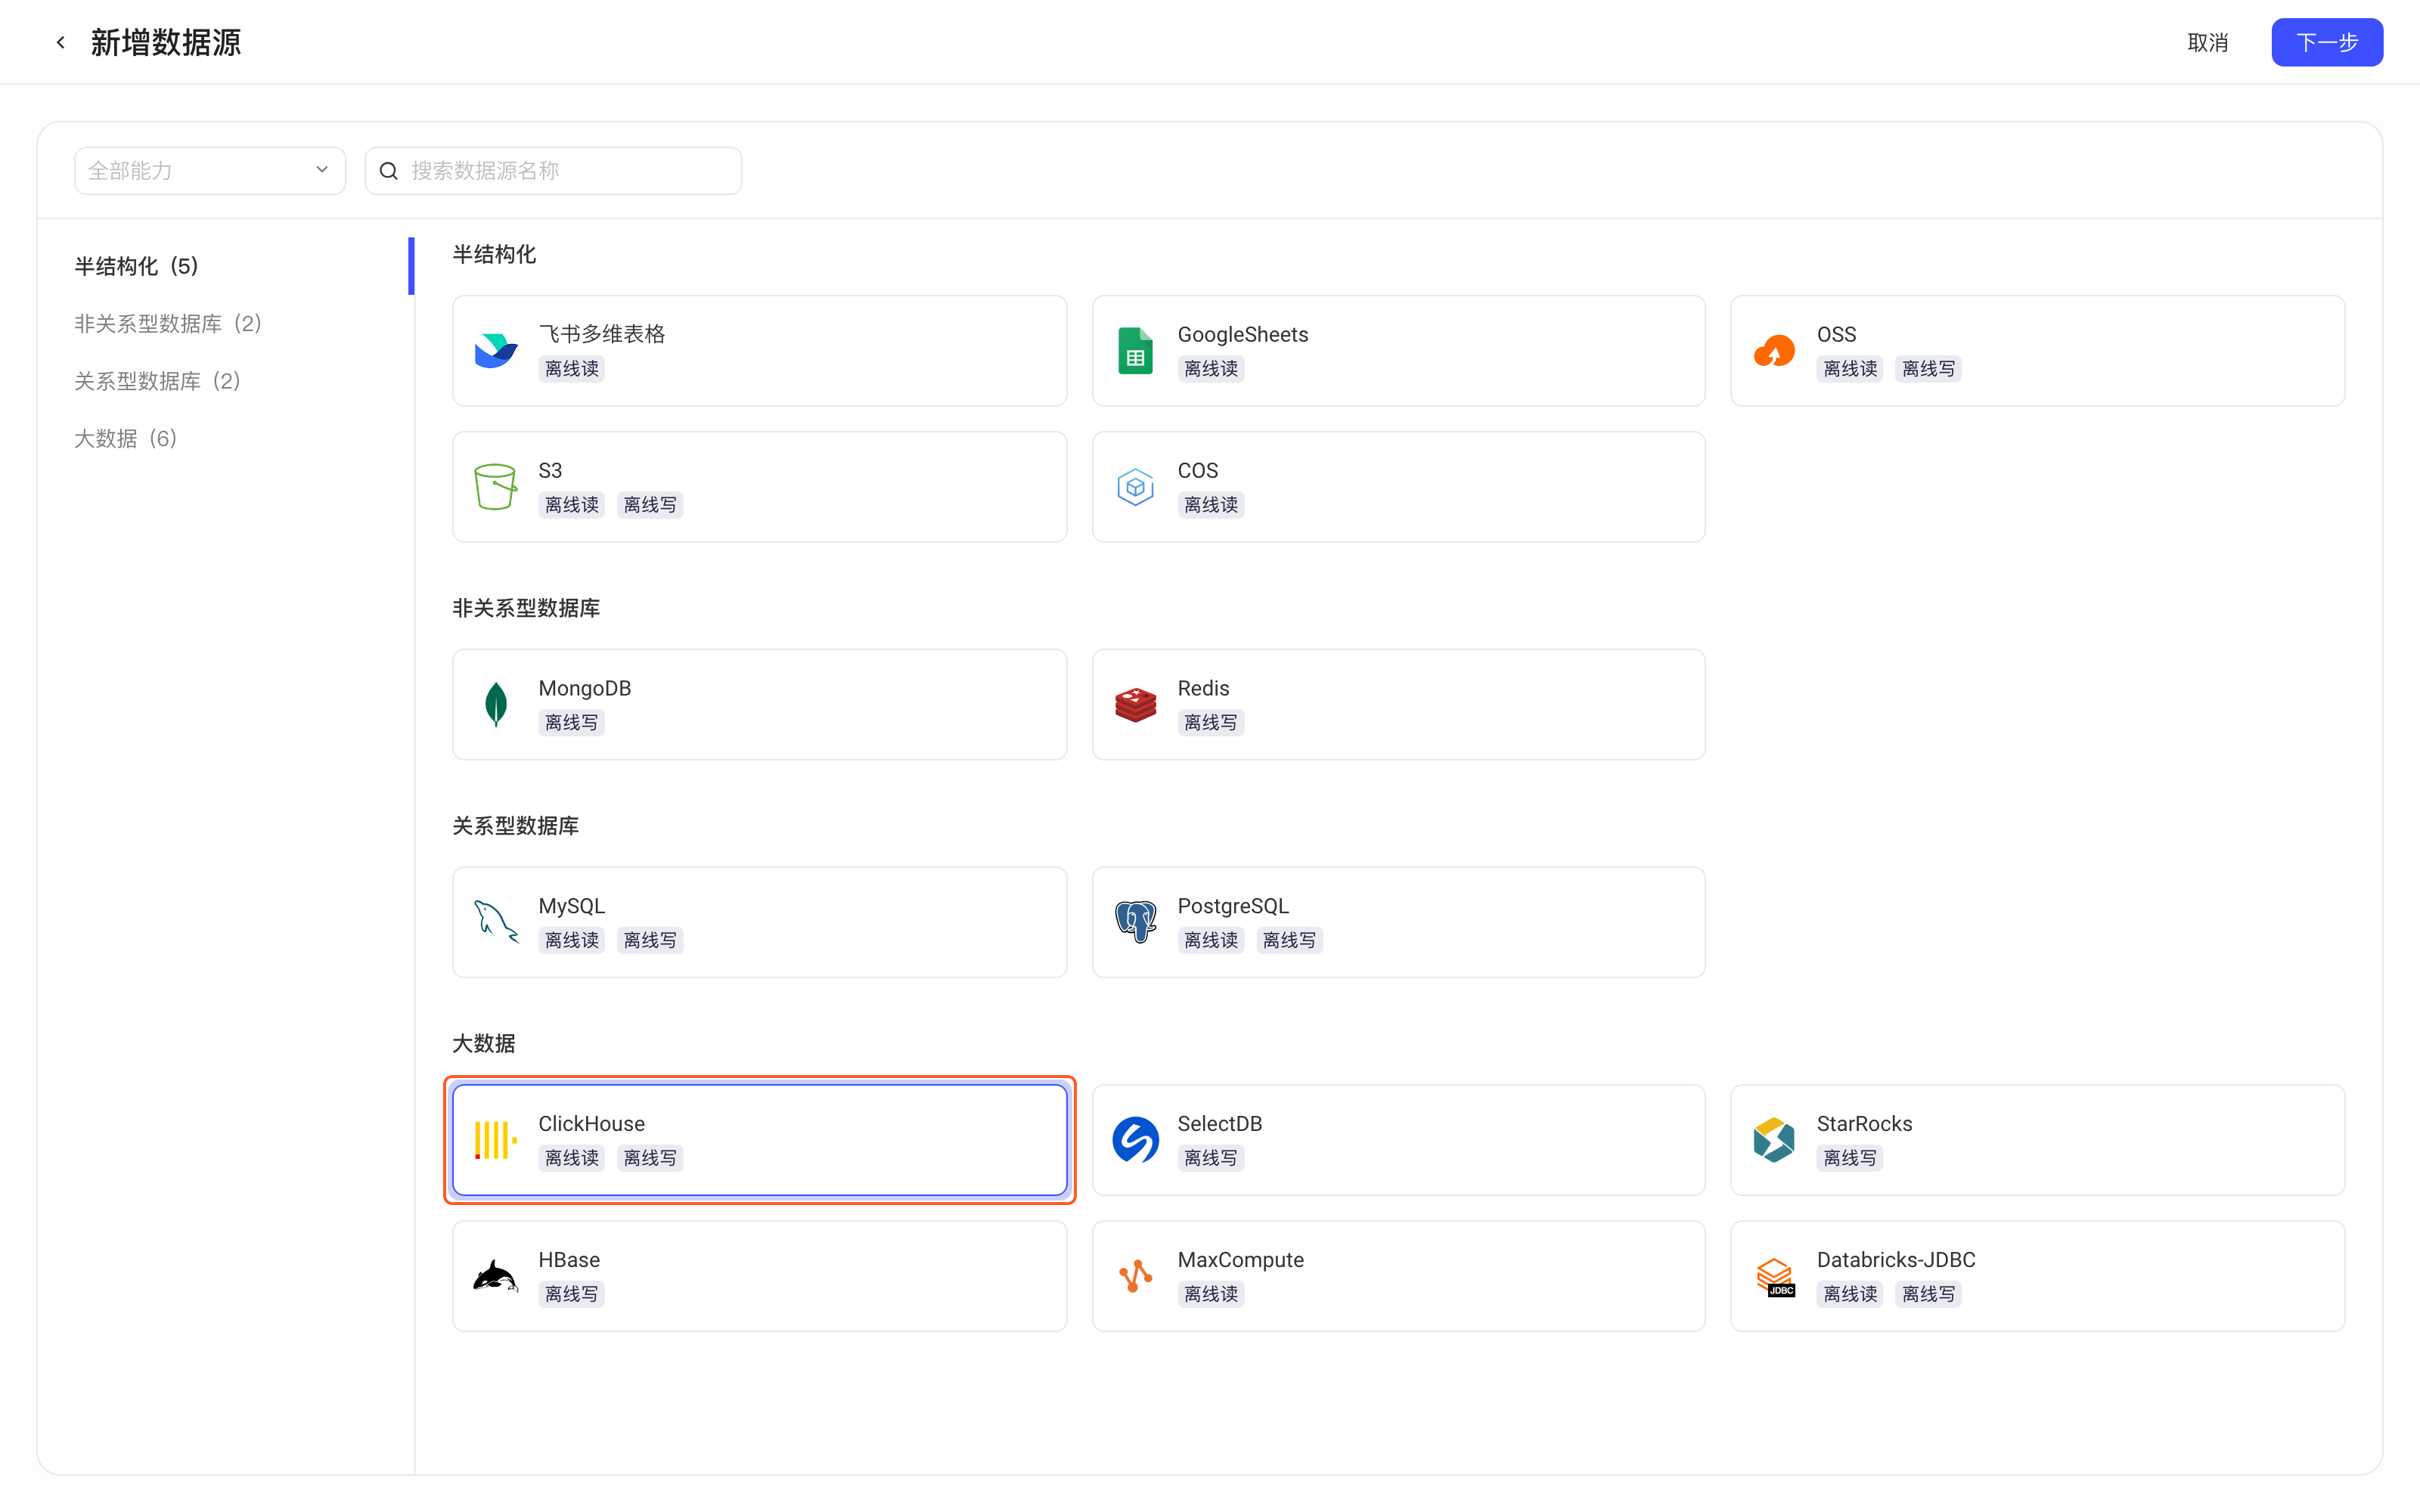The height and width of the screenshot is (1512, 2420).
Task: Focus the 搜索数据源名称 search field
Action: pyautogui.click(x=553, y=171)
